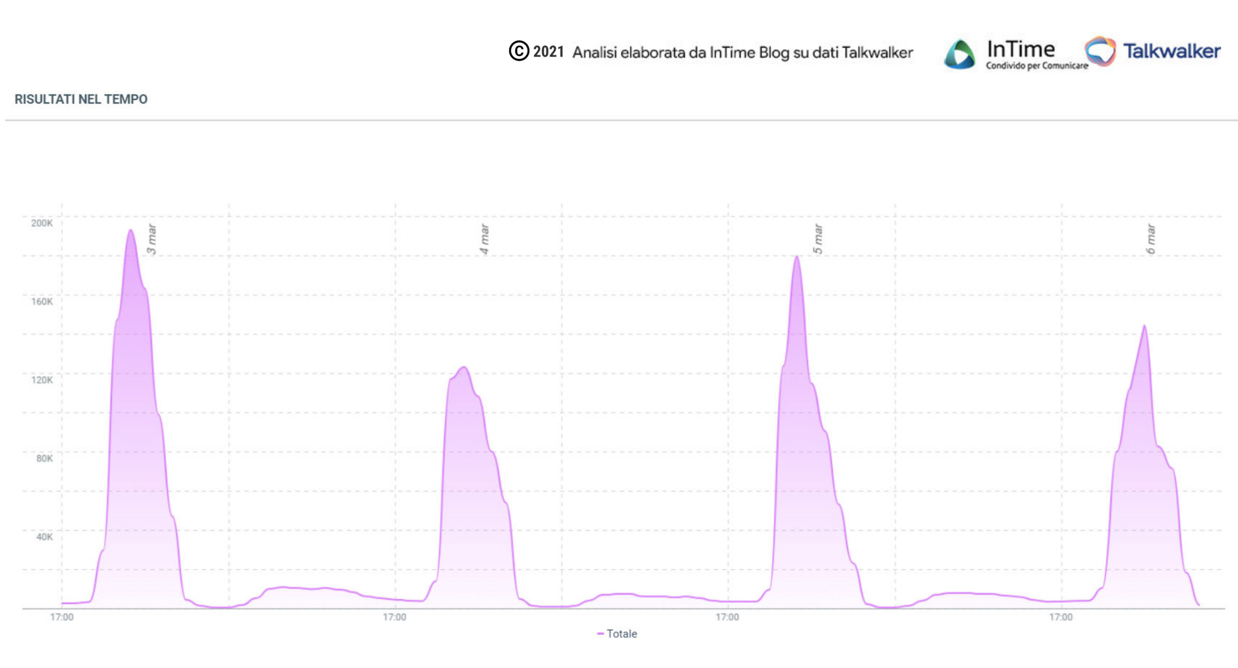Click the first 17:00 x-axis label
This screenshot has height=668, width=1238.
(62, 617)
